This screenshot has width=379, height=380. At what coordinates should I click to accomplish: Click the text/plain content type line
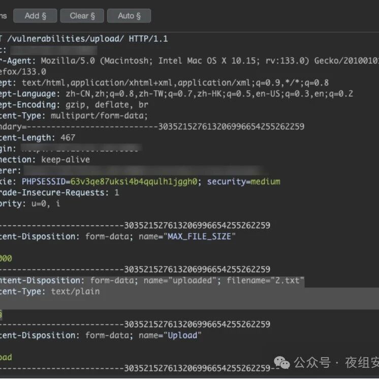(50, 291)
